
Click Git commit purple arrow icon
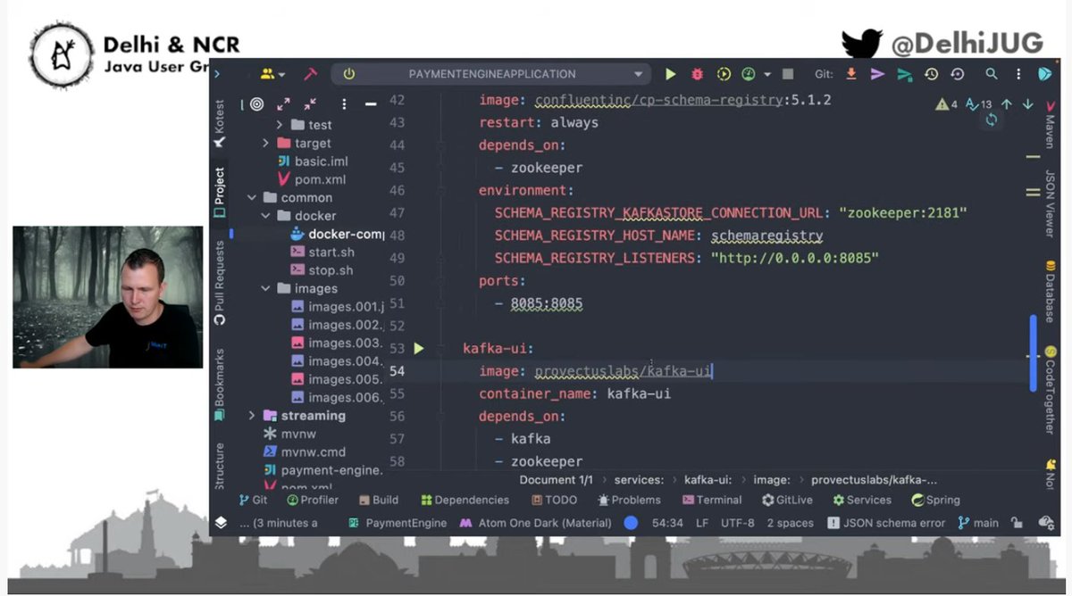pos(877,74)
